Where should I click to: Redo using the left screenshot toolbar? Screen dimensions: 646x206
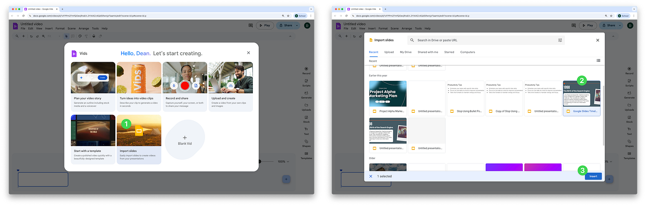point(37,36)
